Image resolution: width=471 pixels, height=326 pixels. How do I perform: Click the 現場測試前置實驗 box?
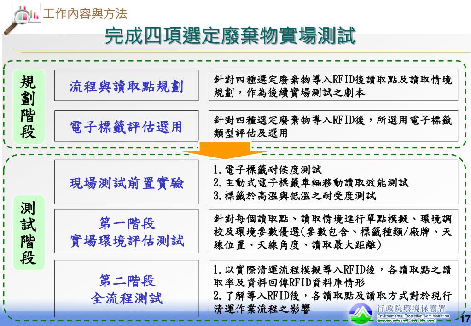point(127,182)
